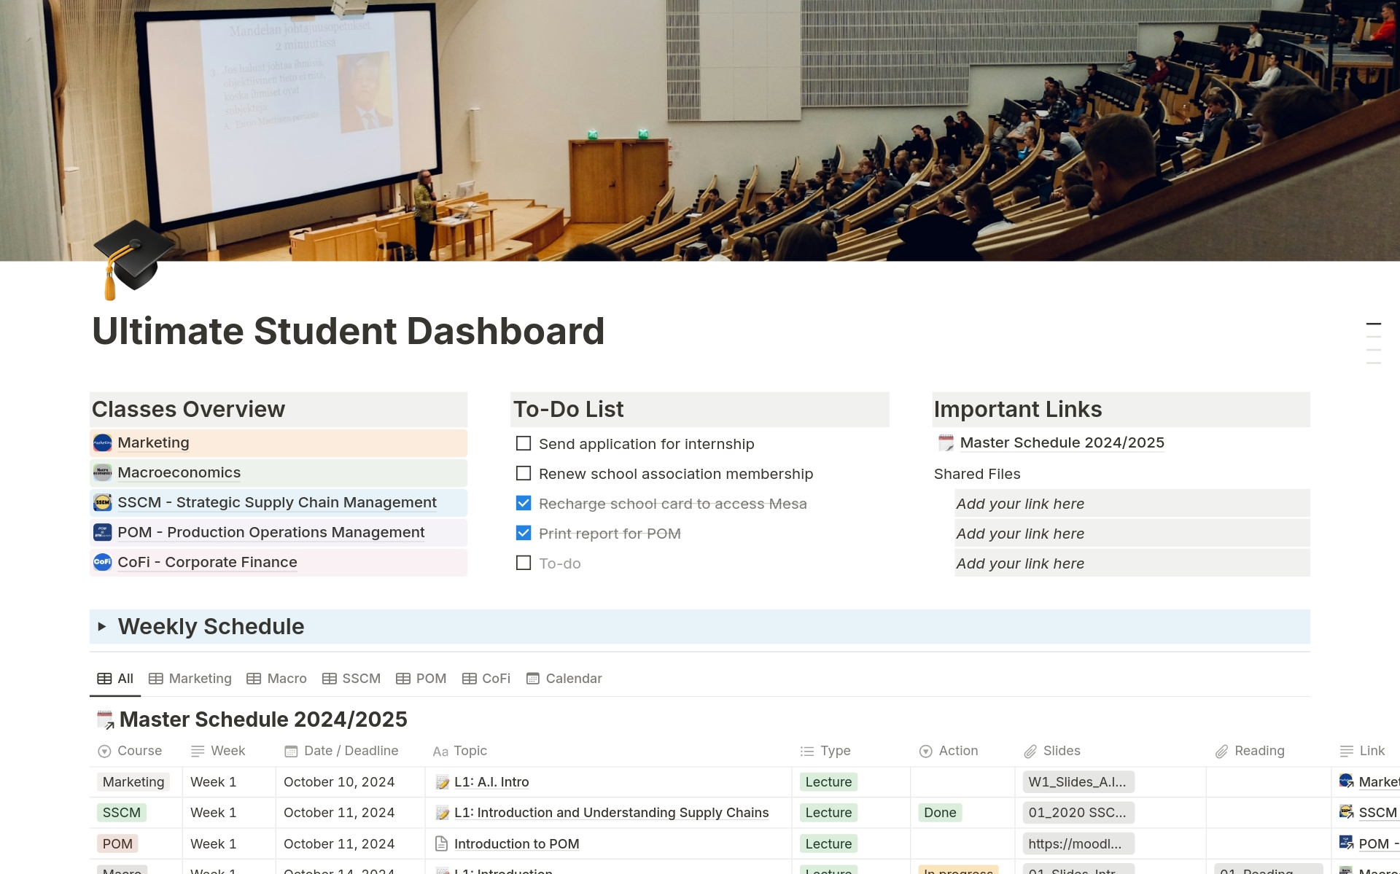Open the L1: A.I. Intro lecture page
Screen dimensions: 1400x874
point(491,781)
